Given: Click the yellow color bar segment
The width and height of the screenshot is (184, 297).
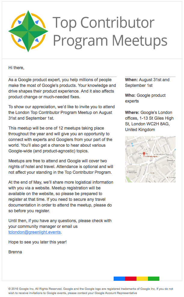Looking at the screenshot, I should (x=142, y=279).
